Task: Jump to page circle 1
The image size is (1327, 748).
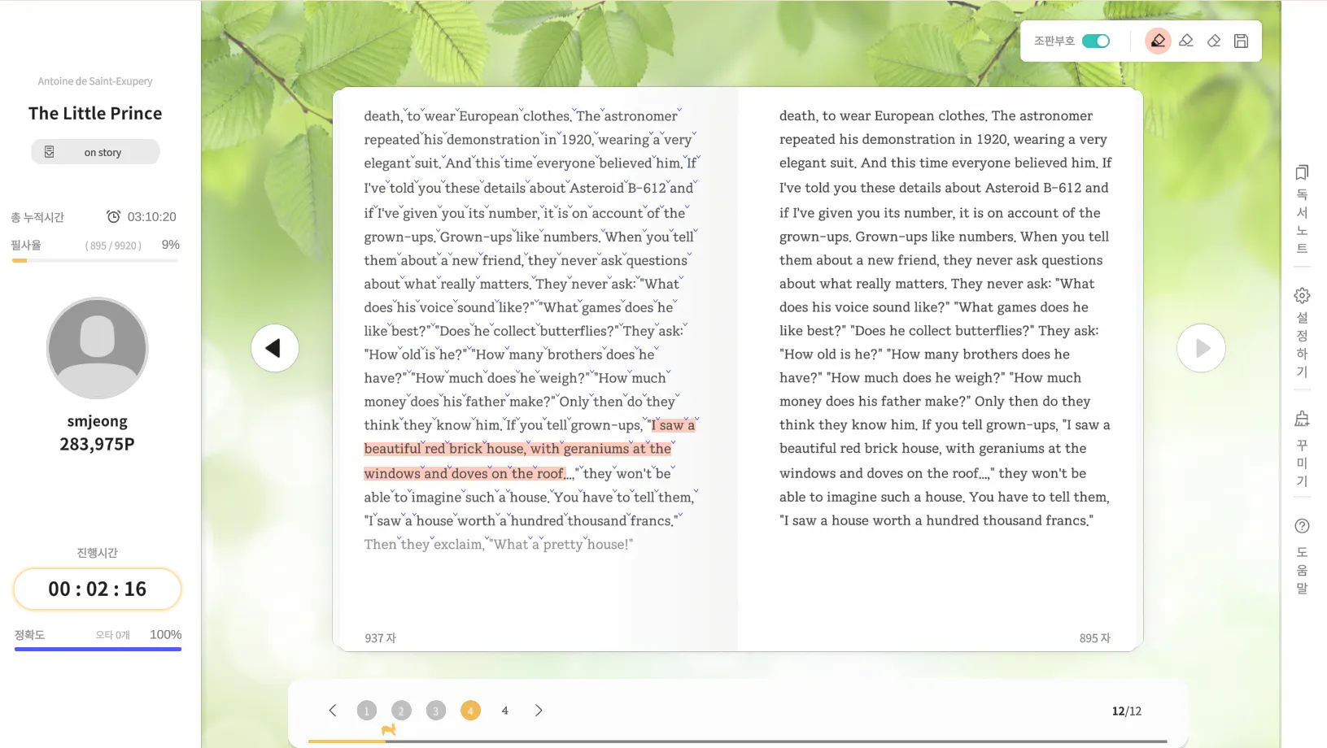Action: tap(367, 711)
